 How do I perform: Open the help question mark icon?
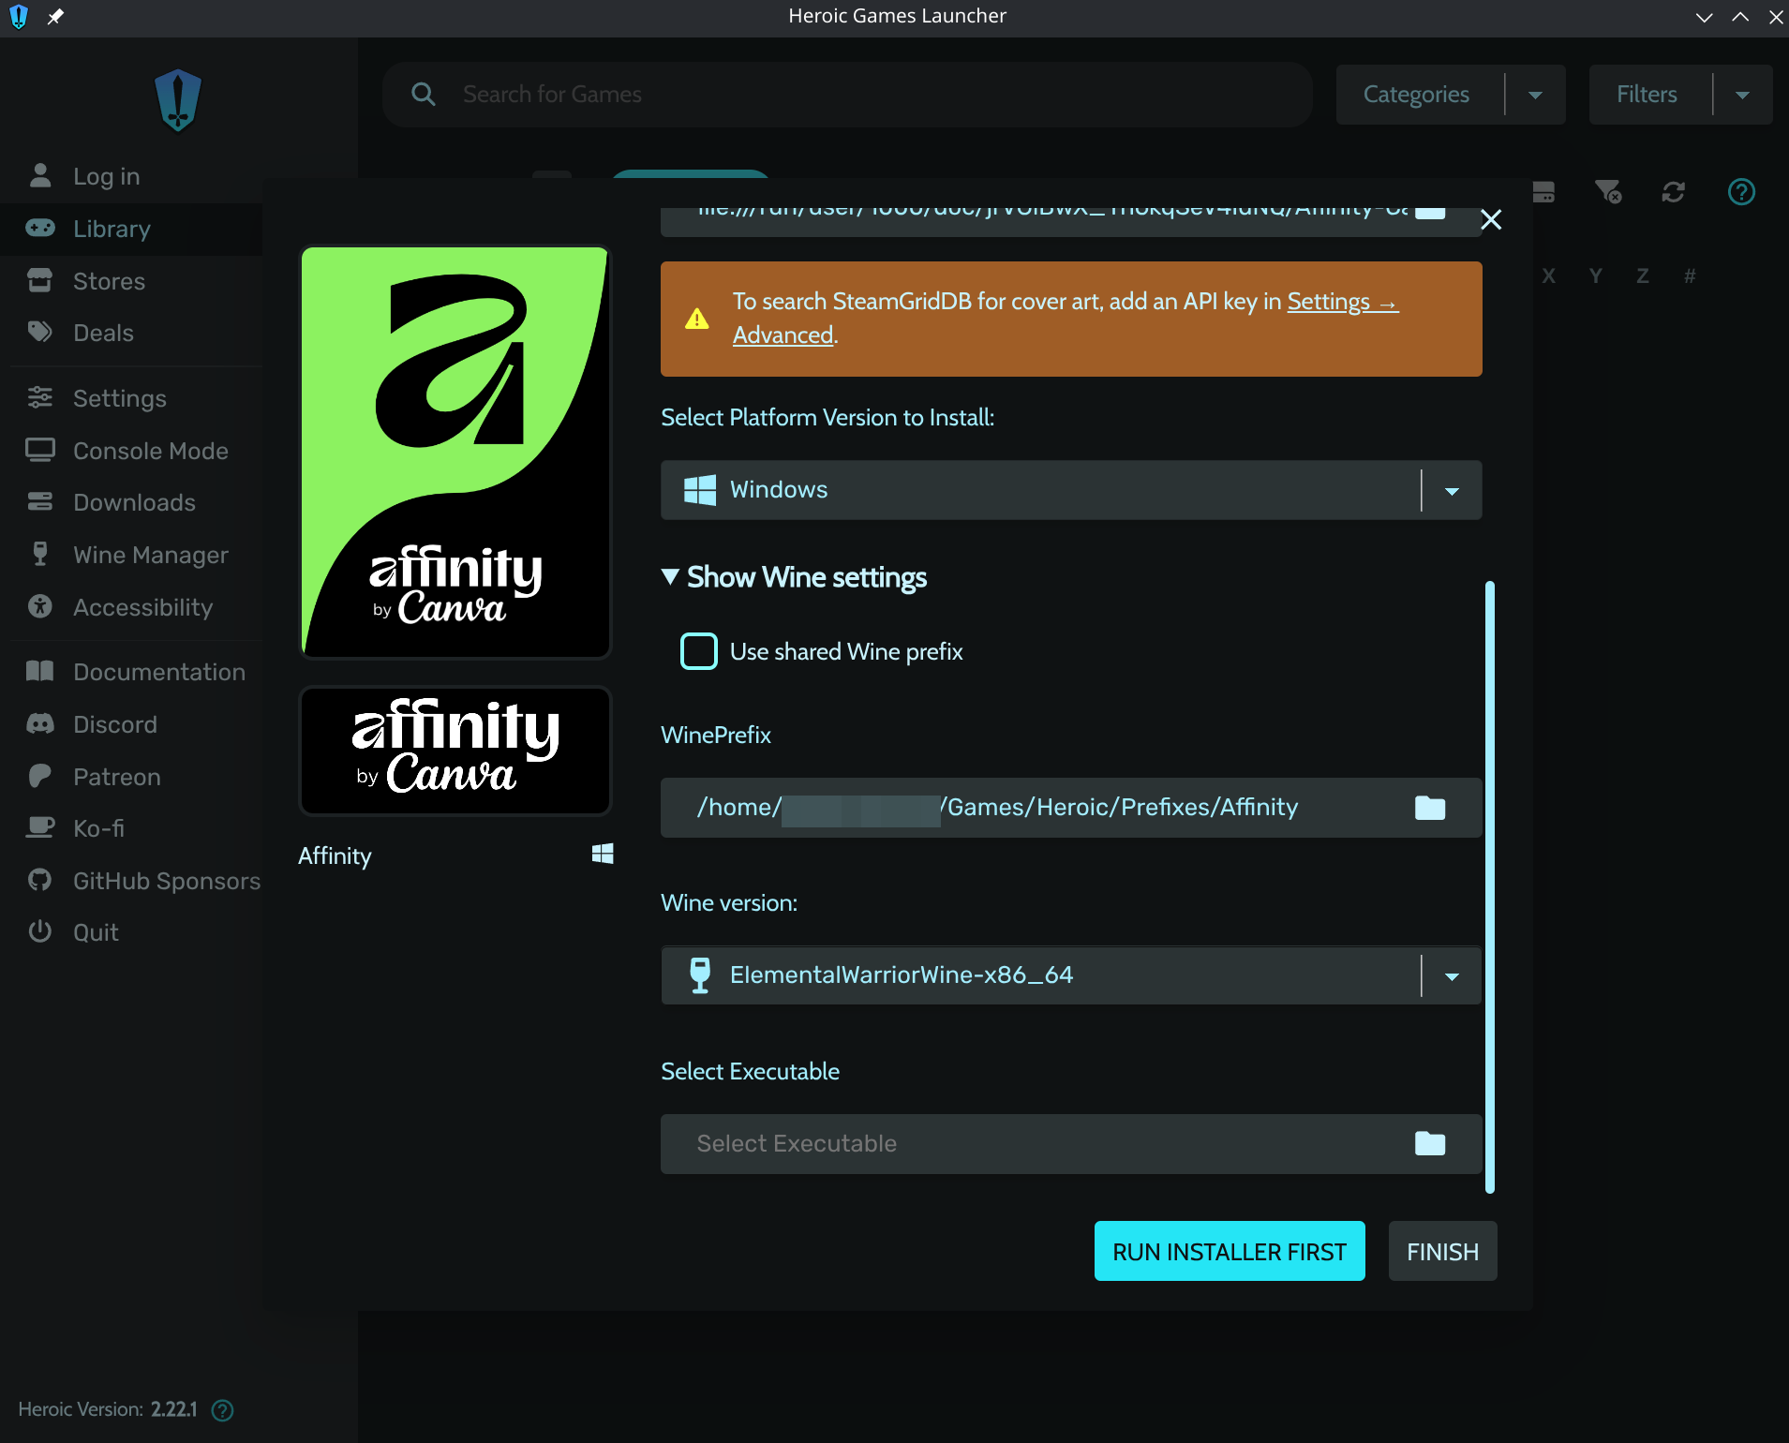pos(1741,192)
